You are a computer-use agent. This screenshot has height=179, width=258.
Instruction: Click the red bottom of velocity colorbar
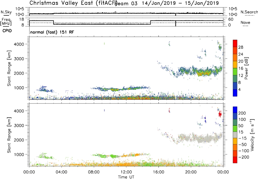pos(235,160)
